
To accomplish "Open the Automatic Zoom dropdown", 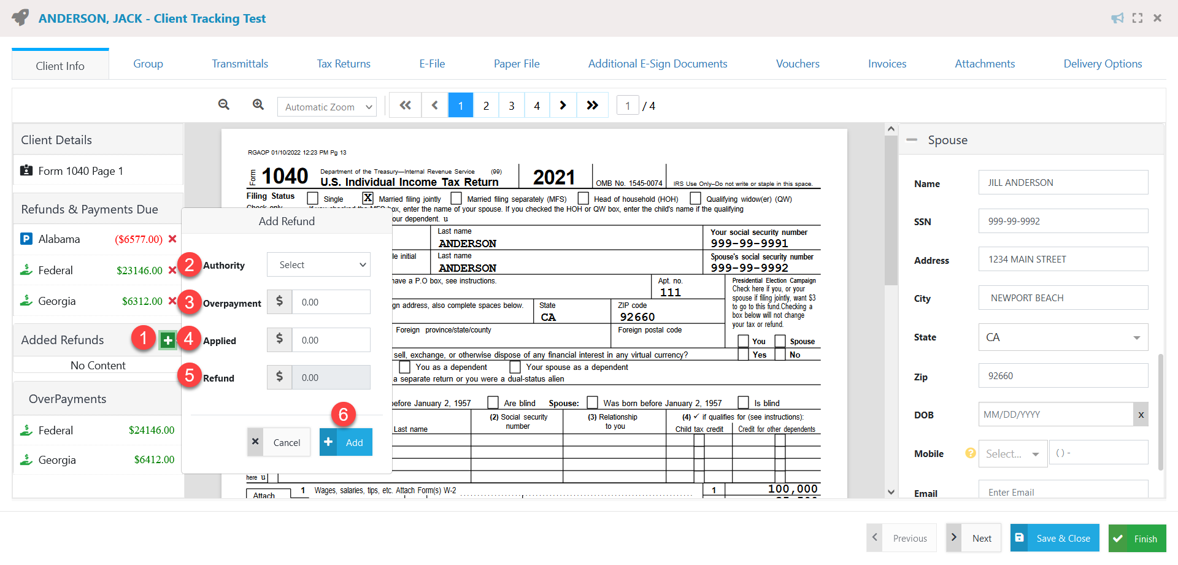I will [327, 107].
